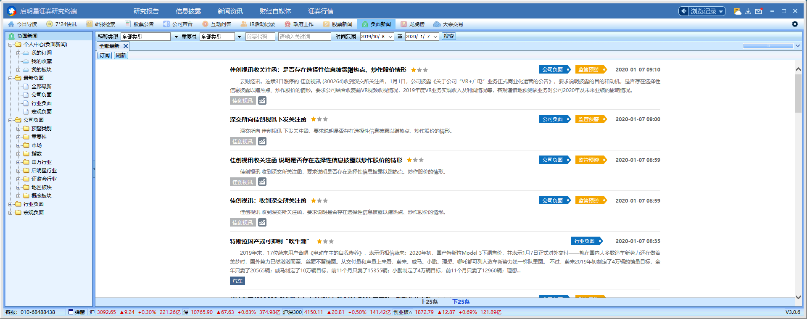807x319 pixels.
Task: Collapse 最新负面 tree node
Action: (x=11, y=78)
